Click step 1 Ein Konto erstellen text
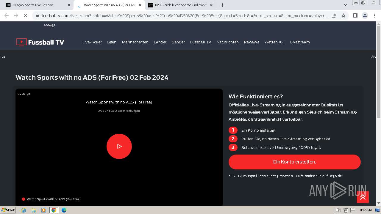381x214 pixels. [259, 130]
